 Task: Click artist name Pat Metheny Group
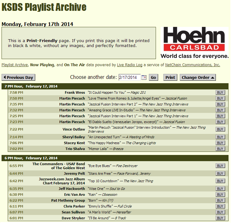pos(68,200)
